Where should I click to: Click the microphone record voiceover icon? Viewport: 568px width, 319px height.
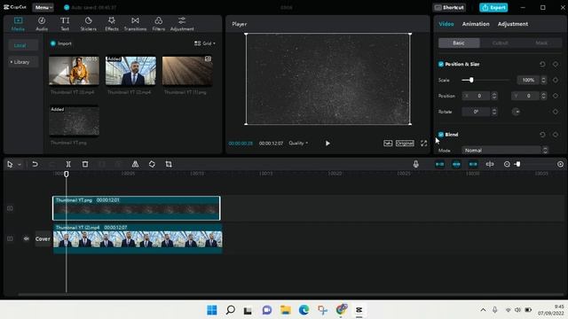pyautogui.click(x=416, y=164)
